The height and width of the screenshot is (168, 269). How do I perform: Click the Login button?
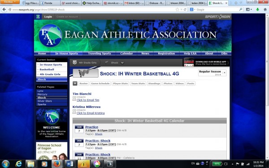pyautogui.click(x=48, y=17)
